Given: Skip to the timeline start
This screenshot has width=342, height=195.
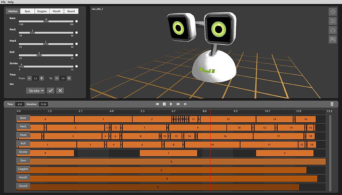Looking at the screenshot, I should tap(157, 104).
